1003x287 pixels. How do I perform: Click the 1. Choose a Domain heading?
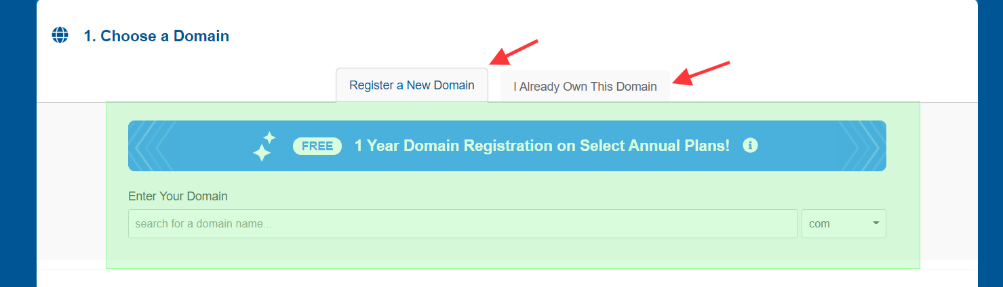(x=156, y=36)
